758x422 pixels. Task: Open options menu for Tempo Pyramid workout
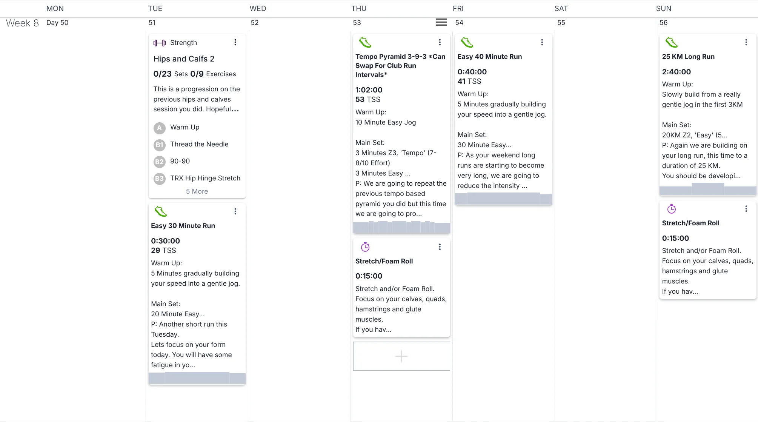click(440, 42)
